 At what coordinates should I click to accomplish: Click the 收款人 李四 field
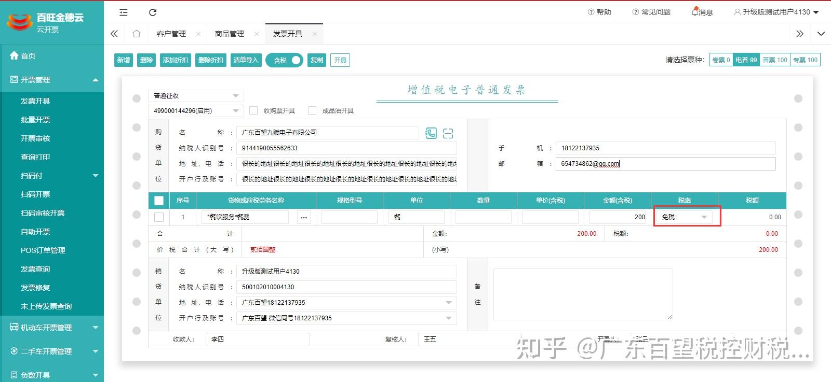[x=257, y=339]
